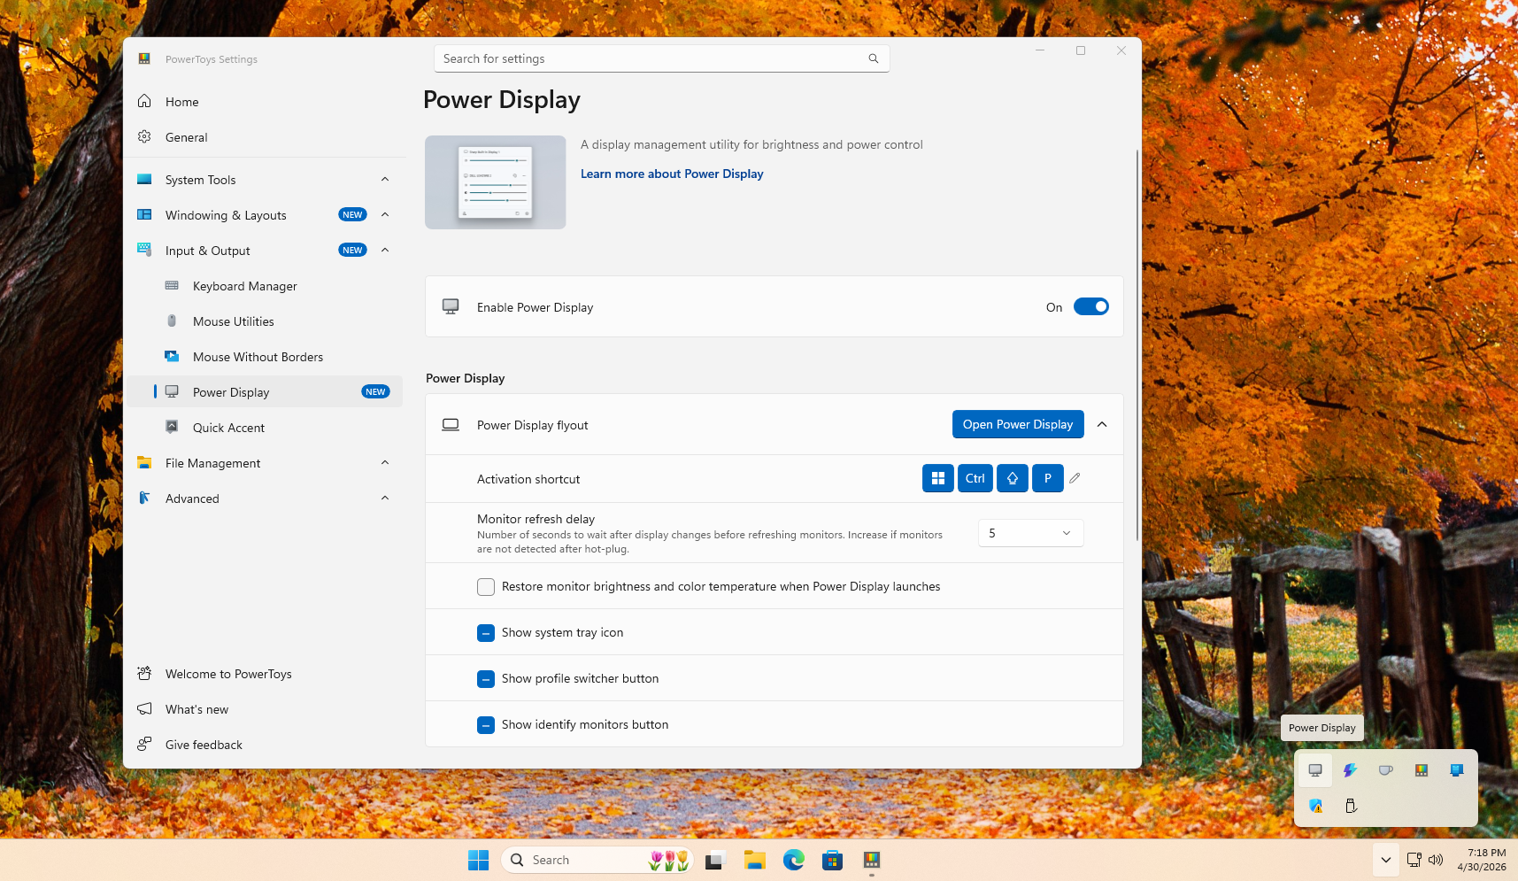1518x881 pixels.
Task: Open Microsoft Store from the taskbar
Action: coord(832,860)
